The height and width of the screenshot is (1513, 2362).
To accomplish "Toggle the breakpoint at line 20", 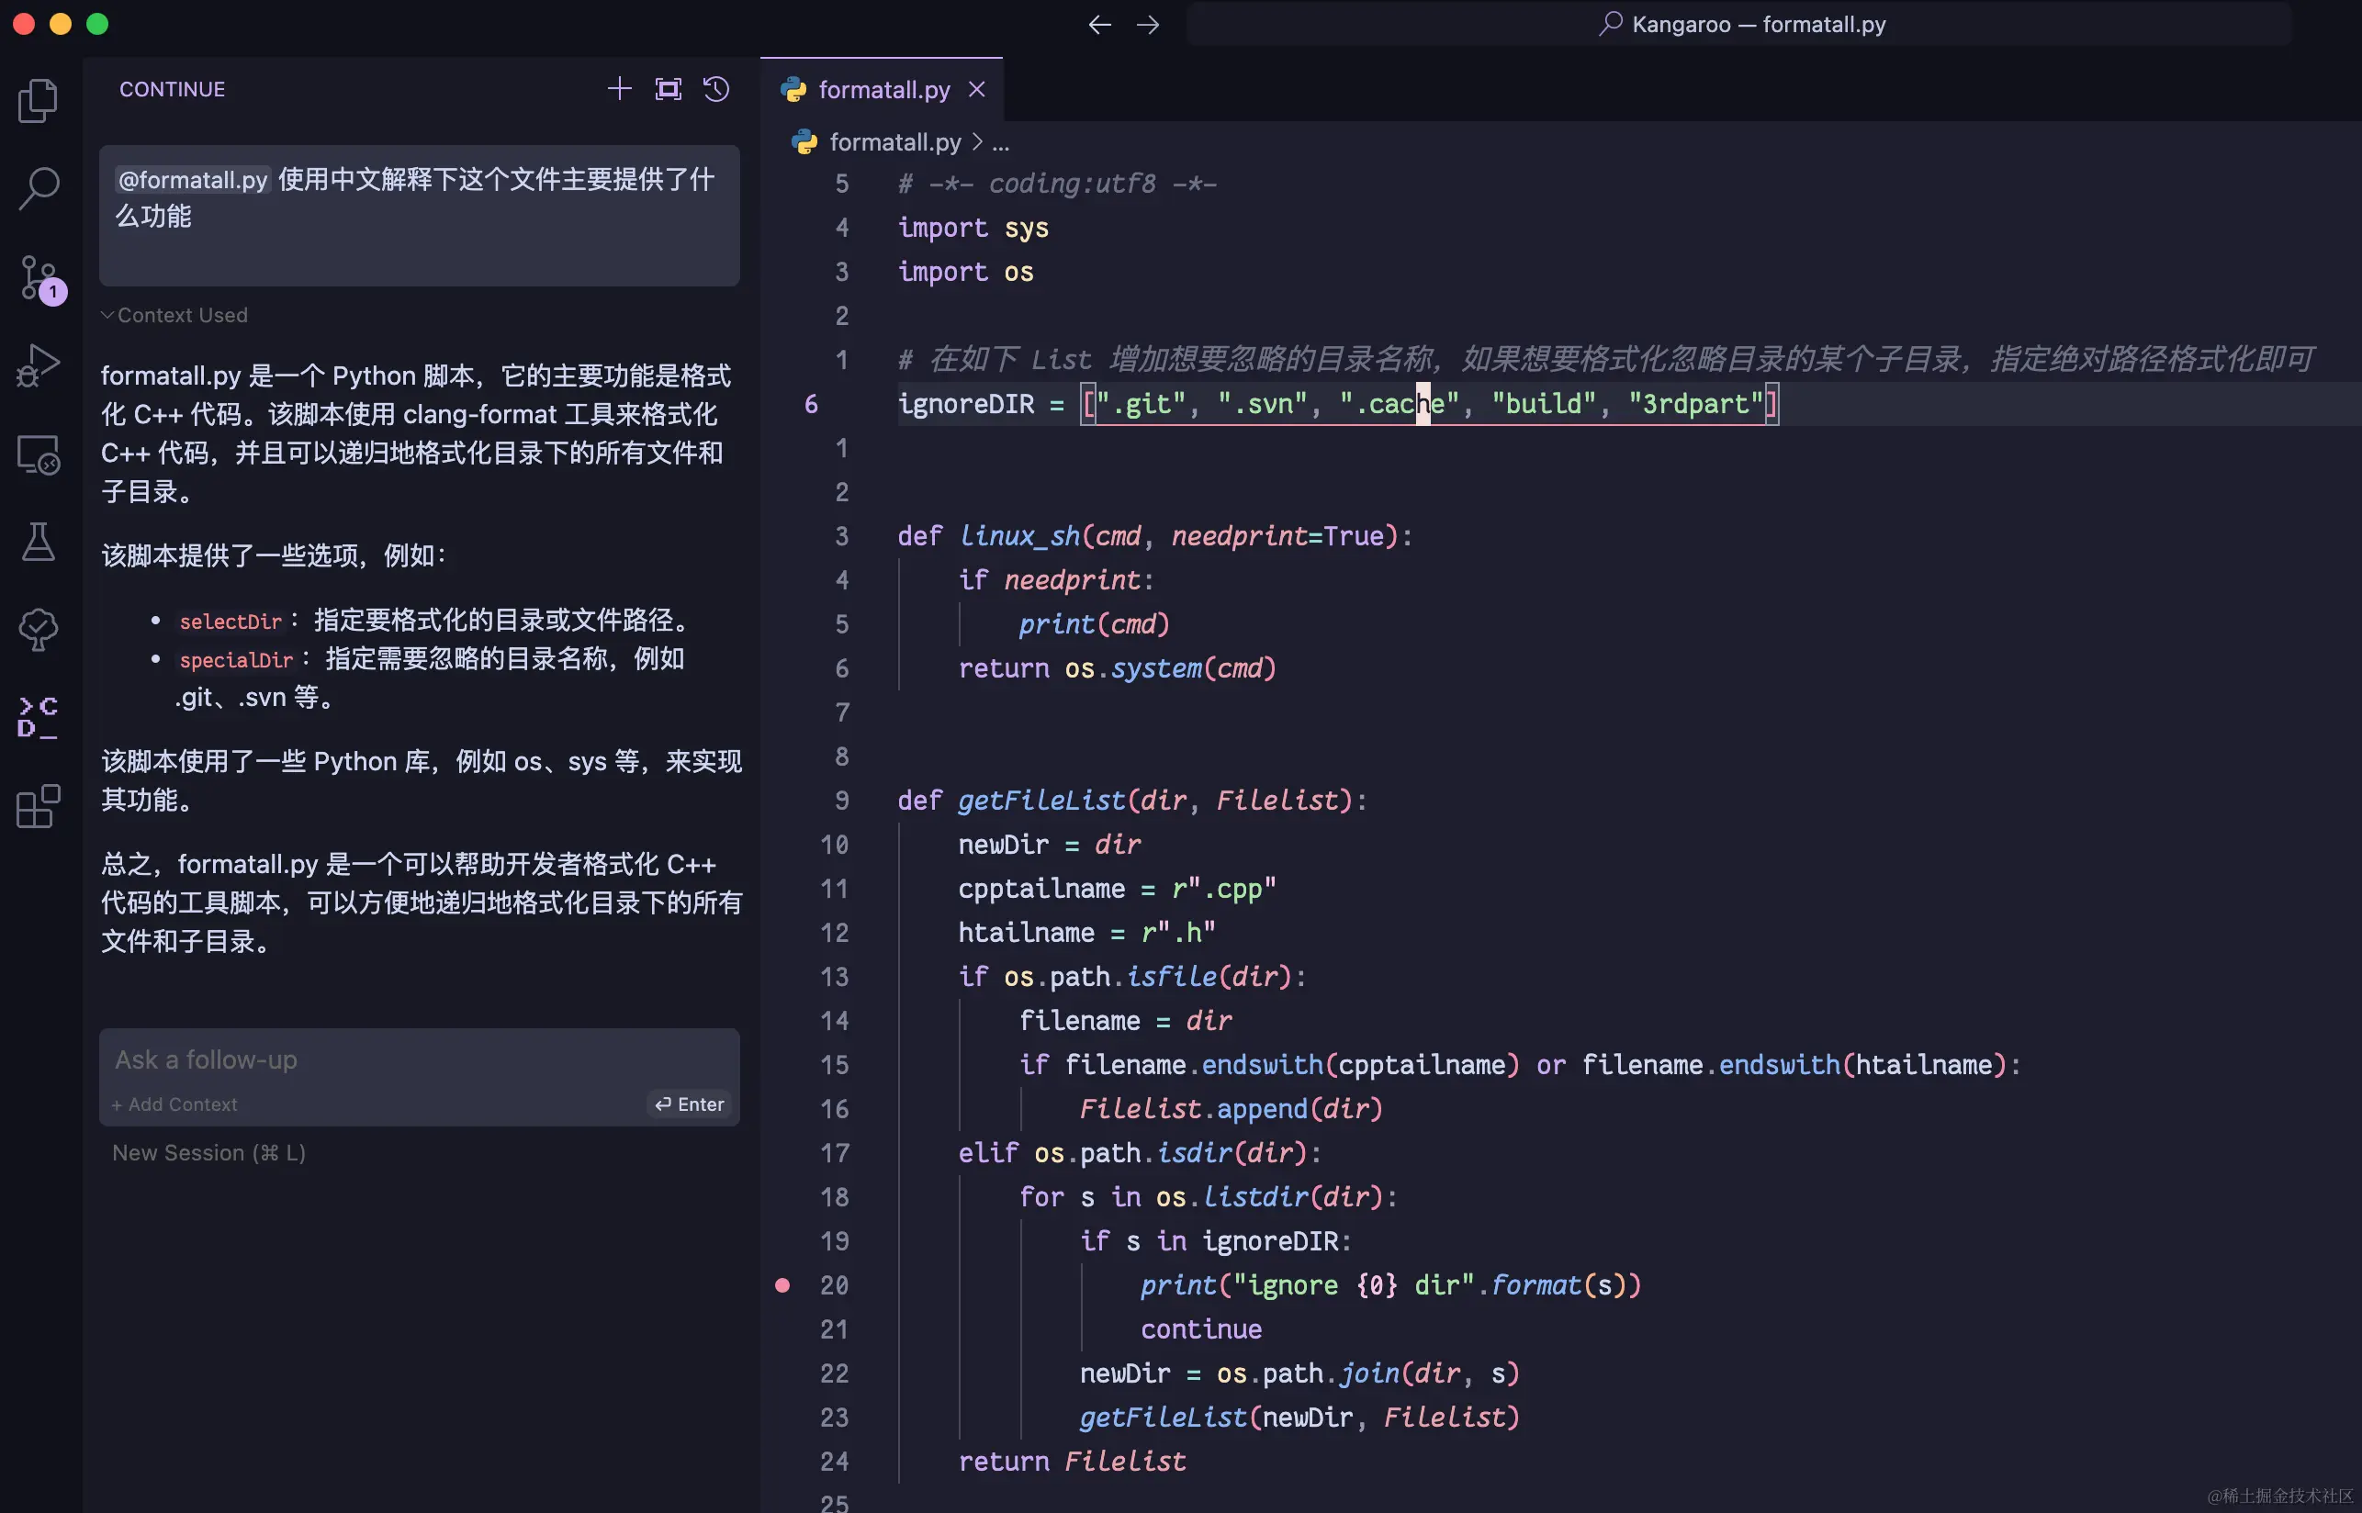I will (x=782, y=1285).
